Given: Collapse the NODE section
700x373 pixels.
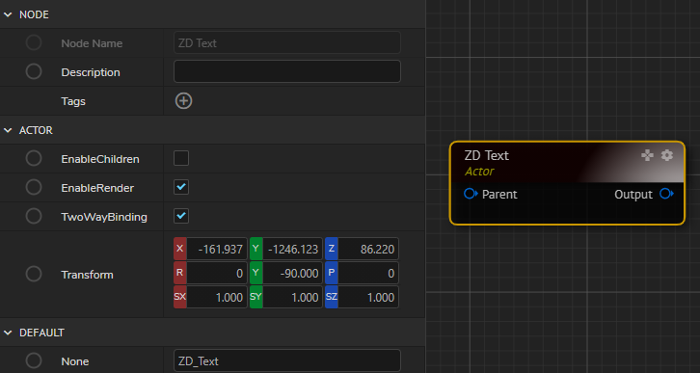Looking at the screenshot, I should (8, 14).
